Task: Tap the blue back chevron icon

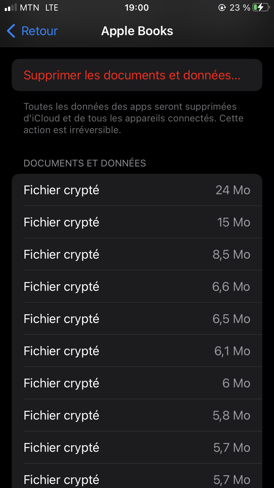Action: [11, 31]
